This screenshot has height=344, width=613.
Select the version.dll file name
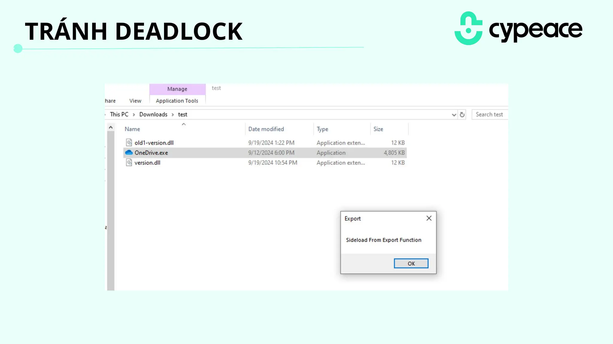click(x=147, y=163)
